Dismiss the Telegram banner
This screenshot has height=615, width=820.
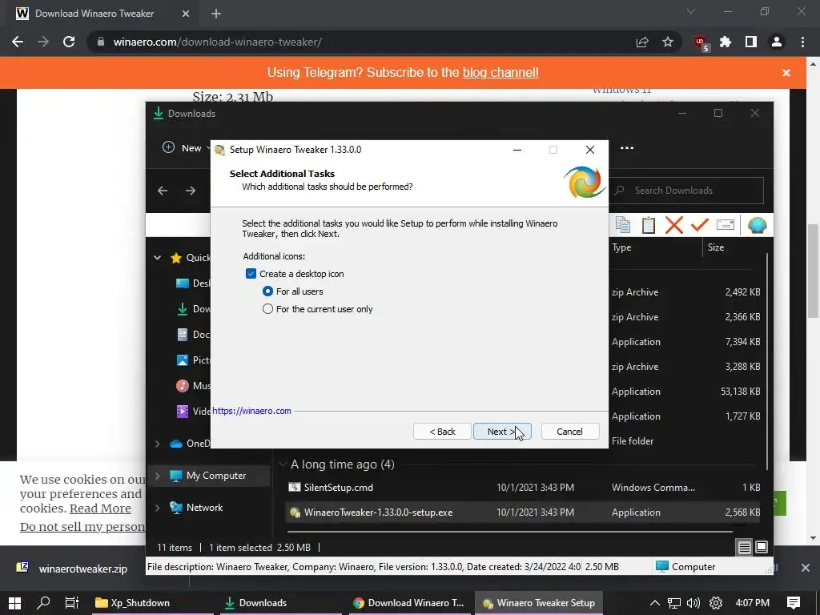tap(786, 73)
